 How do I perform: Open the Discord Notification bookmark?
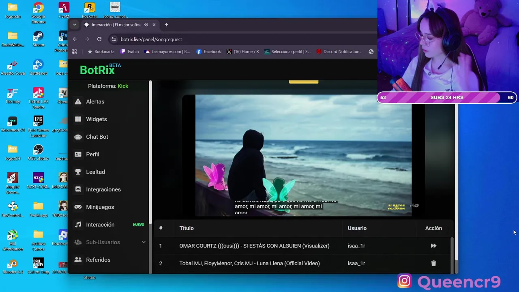pos(339,52)
